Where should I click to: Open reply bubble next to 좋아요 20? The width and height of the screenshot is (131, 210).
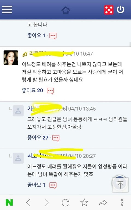[50, 91]
